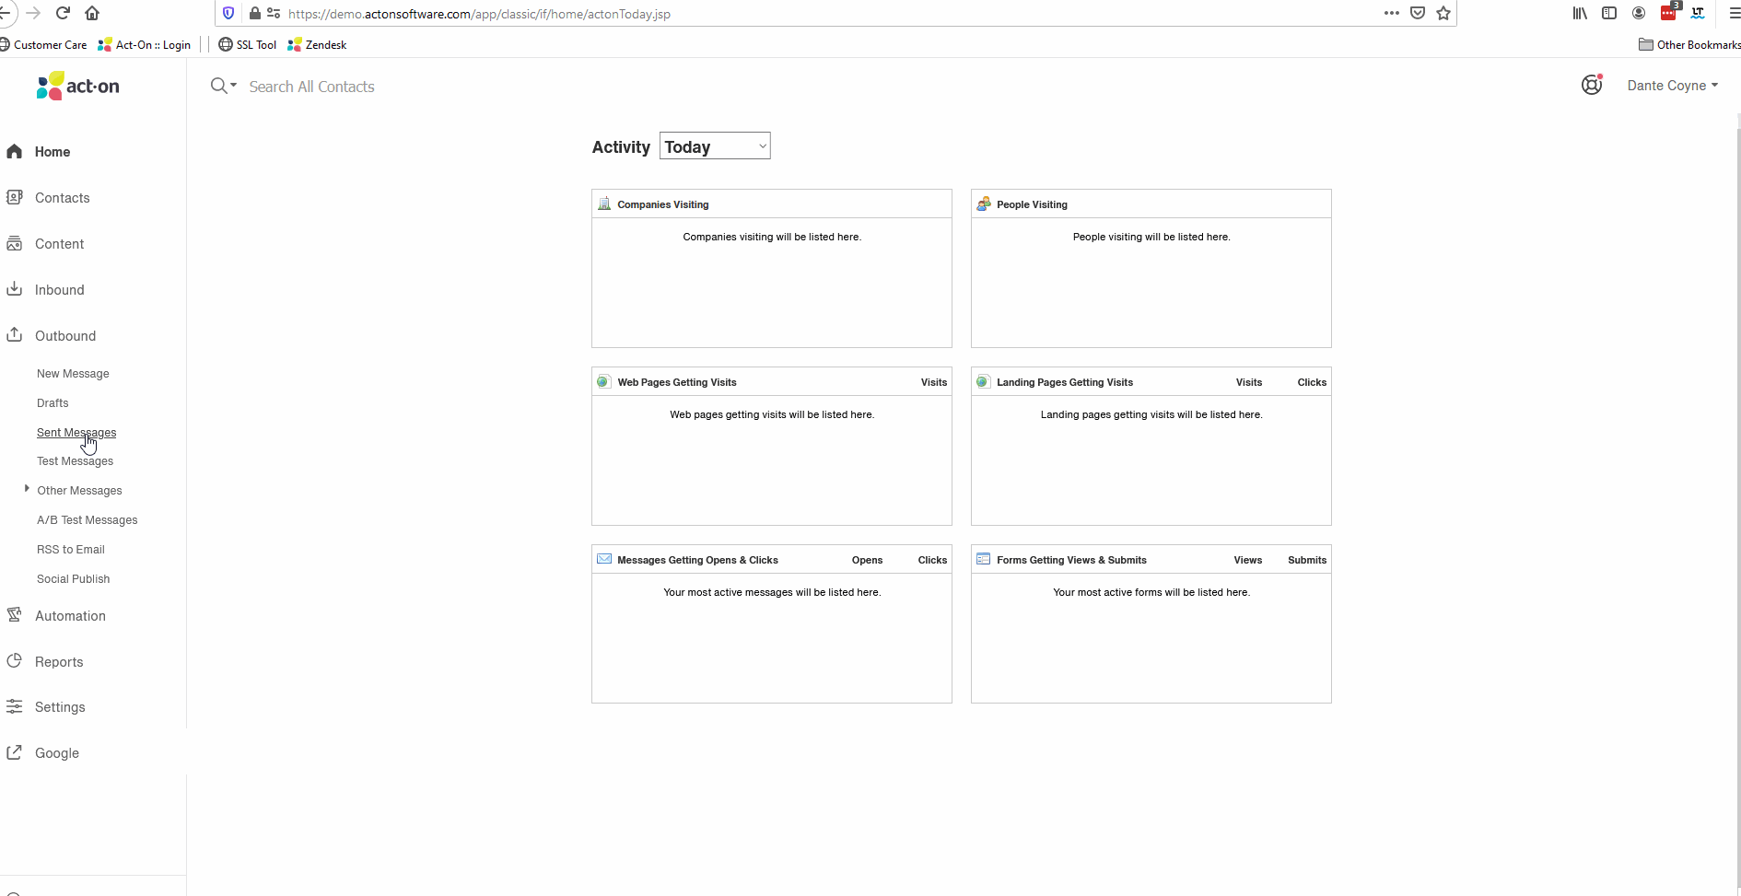The image size is (1741, 896).
Task: Open Social Publish
Action: pos(74,579)
